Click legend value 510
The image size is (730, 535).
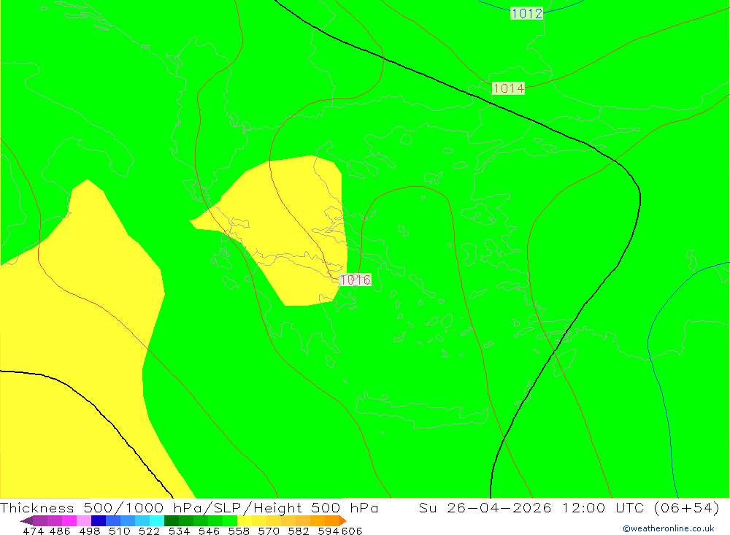(120, 531)
